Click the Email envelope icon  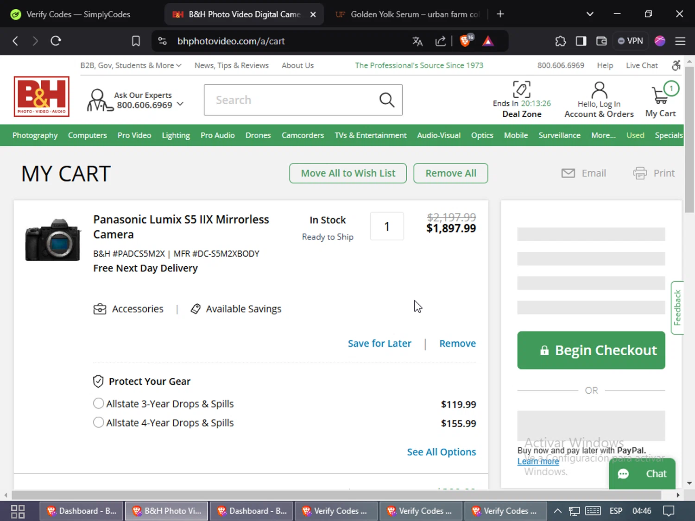568,173
